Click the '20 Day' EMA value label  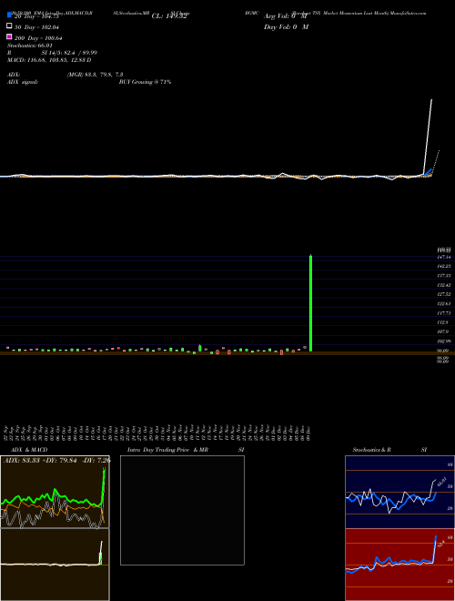[x=36, y=16]
